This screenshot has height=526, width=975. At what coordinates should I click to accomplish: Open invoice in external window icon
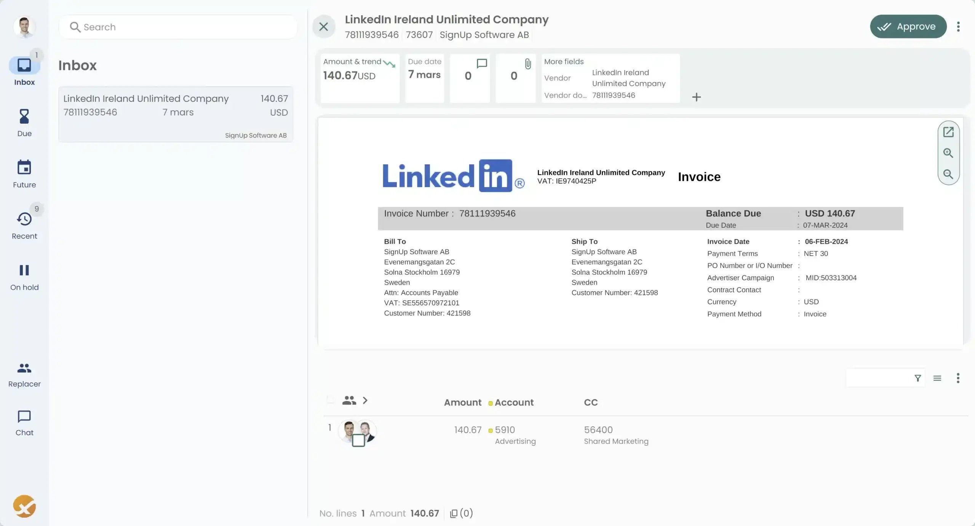(948, 131)
